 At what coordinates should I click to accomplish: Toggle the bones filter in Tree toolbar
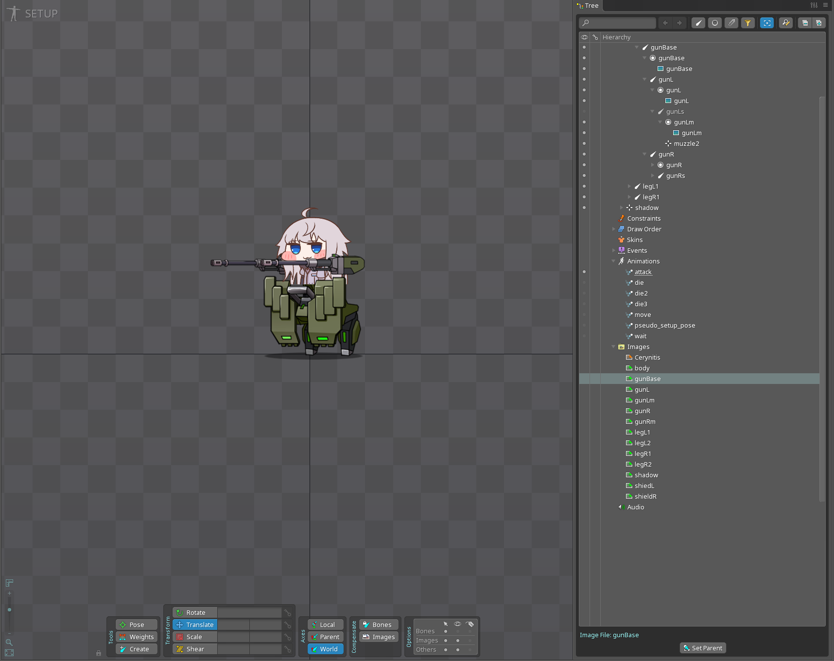[698, 23]
